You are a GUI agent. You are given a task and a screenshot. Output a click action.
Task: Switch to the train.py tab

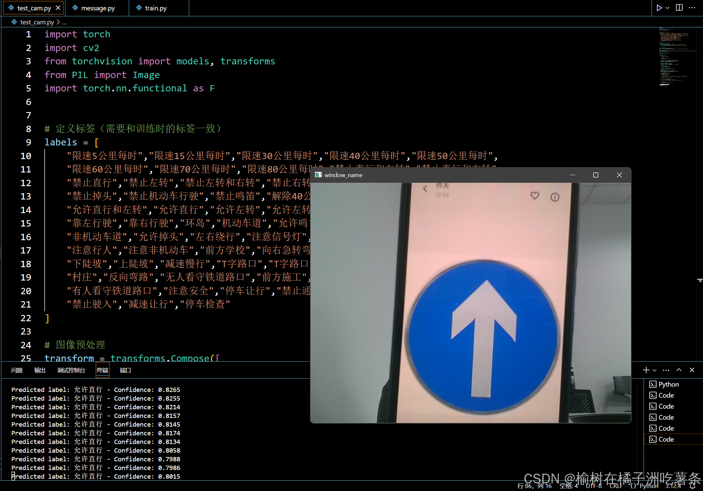click(155, 8)
